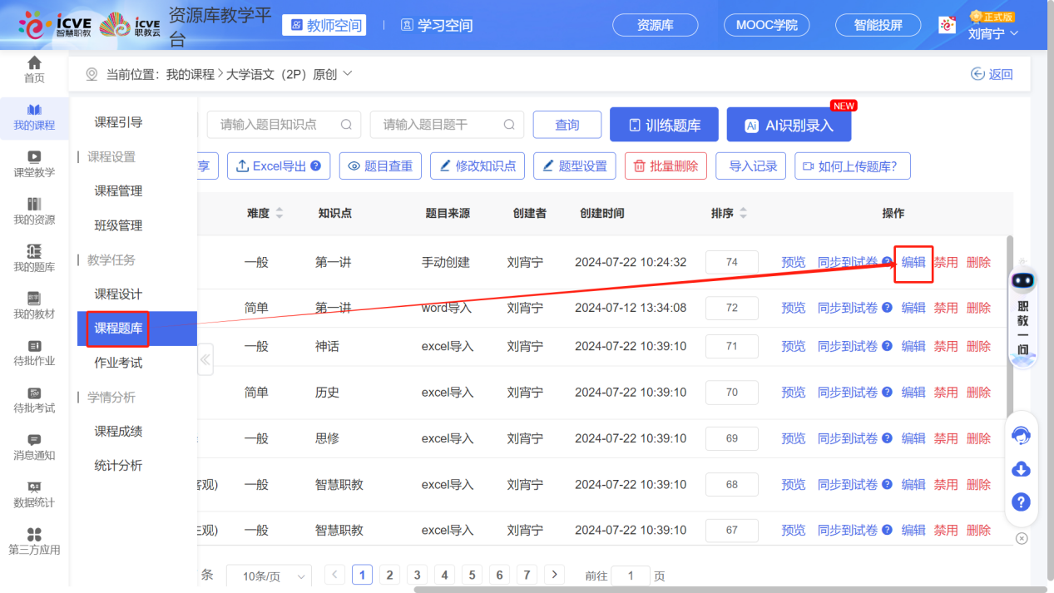This screenshot has height=593, width=1054.
Task: Preview the first question via 预览 link
Action: coord(792,261)
